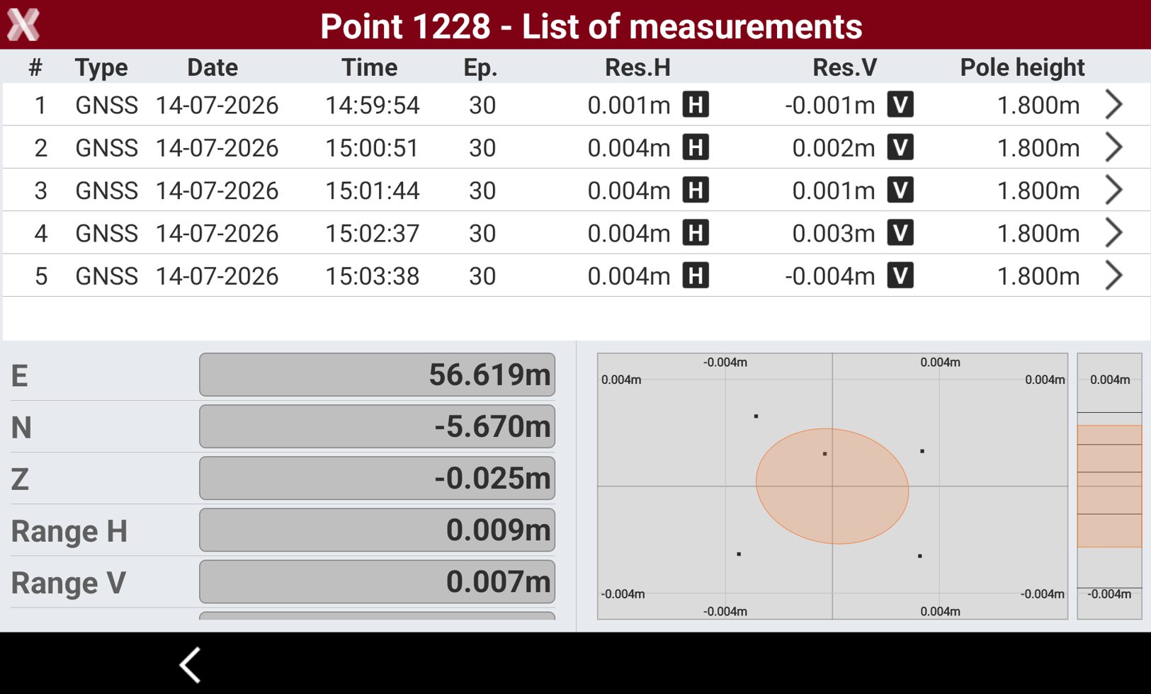Click the Date column header
Viewport: 1151px width, 694px height.
click(212, 67)
